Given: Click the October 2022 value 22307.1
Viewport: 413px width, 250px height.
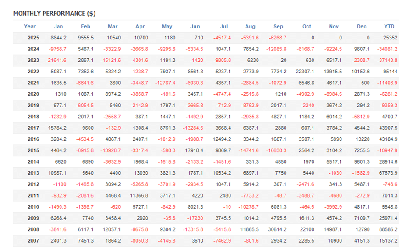Looking at the screenshot, I should click(x=304, y=72).
